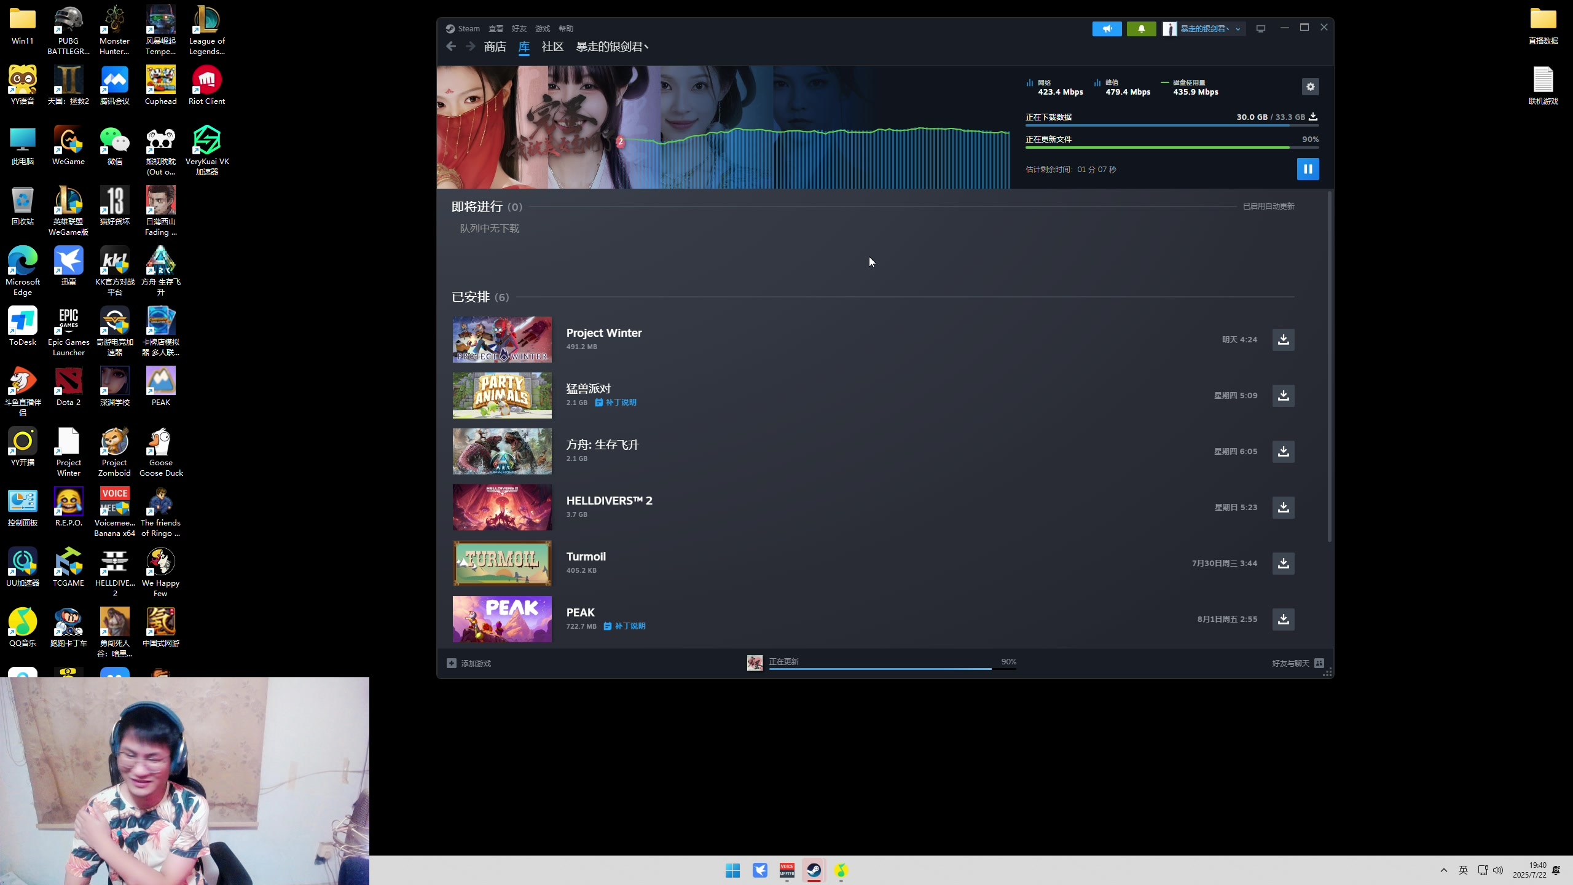Open the 联机游戏 desktop file

point(1543,86)
